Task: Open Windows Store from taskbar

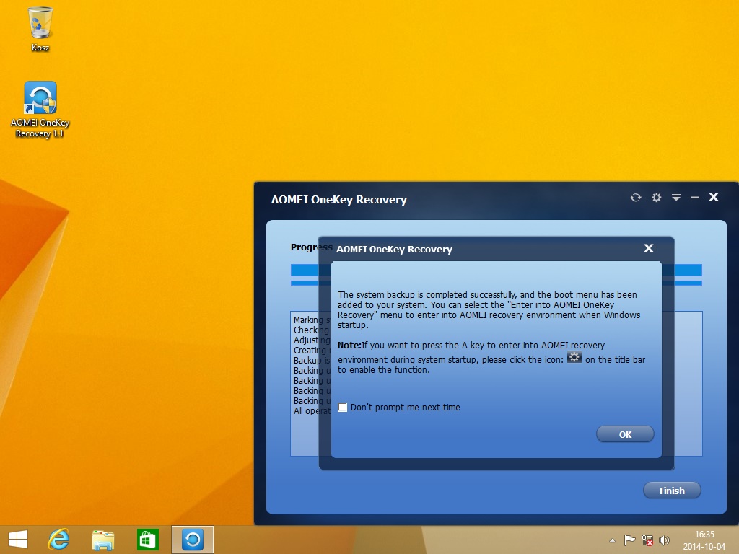Action: (147, 540)
